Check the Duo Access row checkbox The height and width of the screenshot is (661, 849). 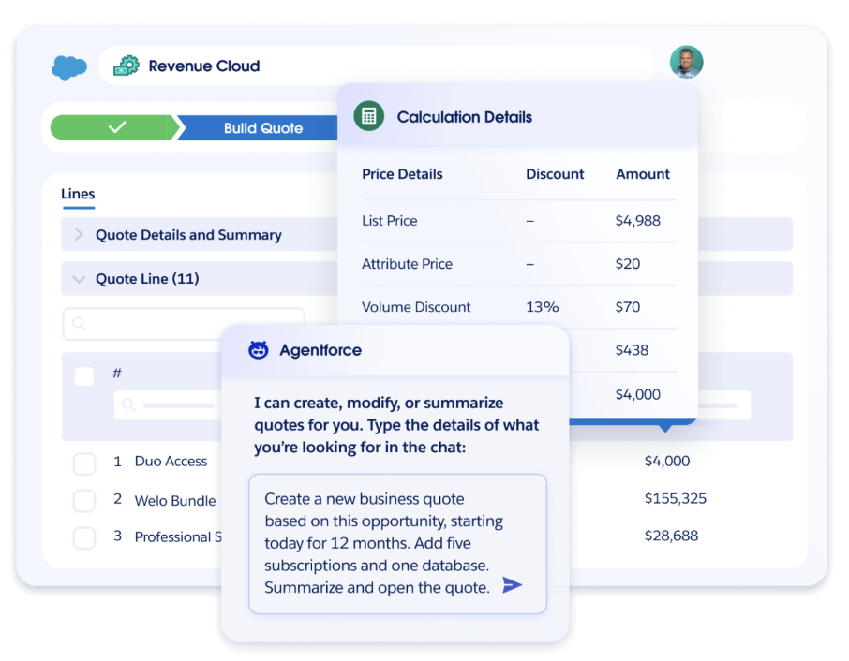(x=84, y=463)
